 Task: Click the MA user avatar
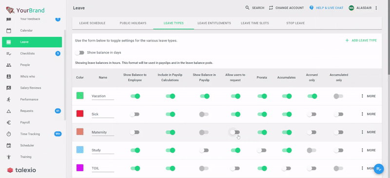tap(351, 8)
